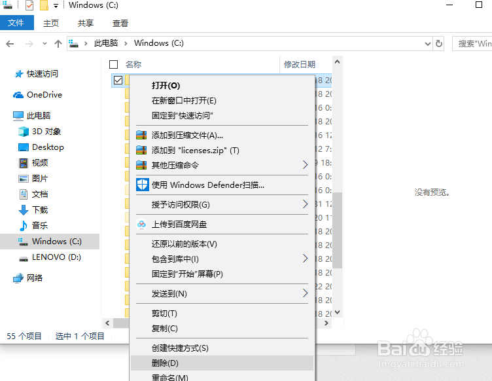Click the Forward navigation arrow
This screenshot has width=492, height=381.
tap(29, 44)
